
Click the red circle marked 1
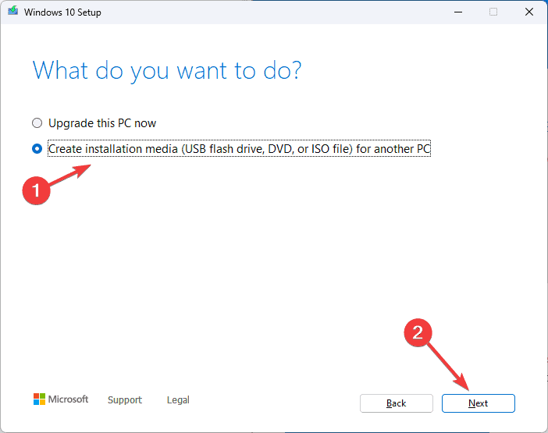(x=37, y=190)
